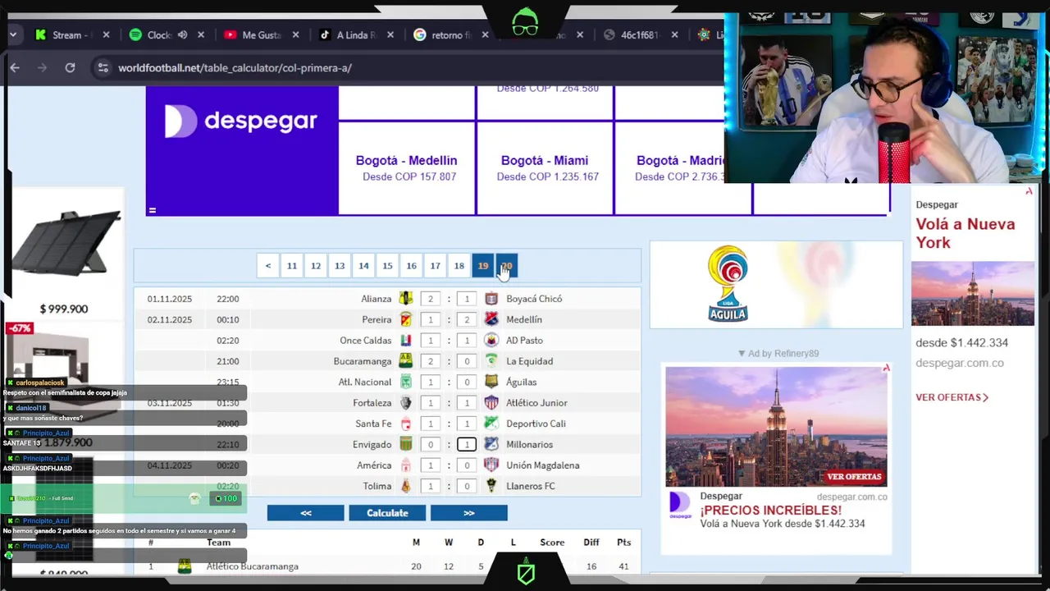Click the Medellín team crest icon

point(491,319)
